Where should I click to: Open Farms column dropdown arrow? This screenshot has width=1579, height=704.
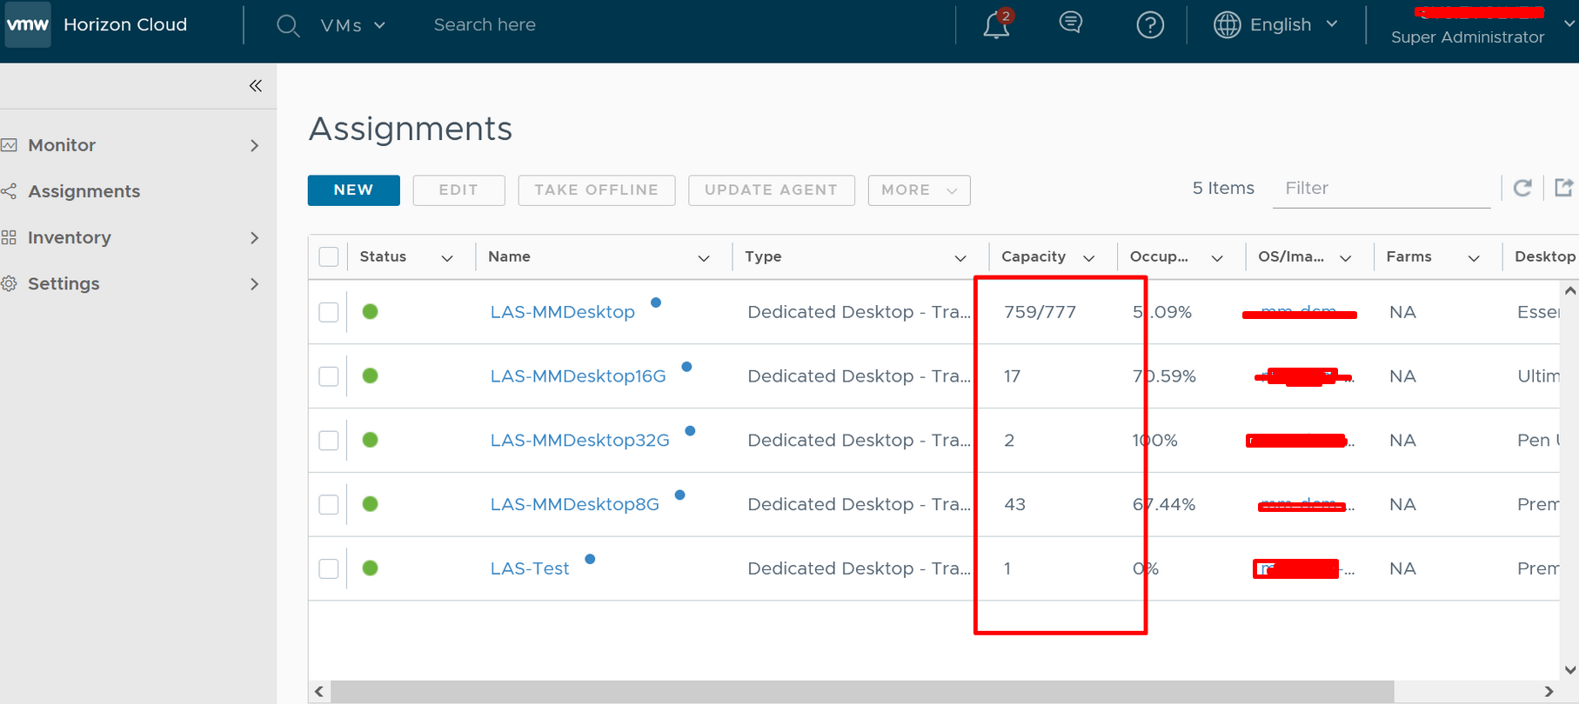click(1474, 258)
